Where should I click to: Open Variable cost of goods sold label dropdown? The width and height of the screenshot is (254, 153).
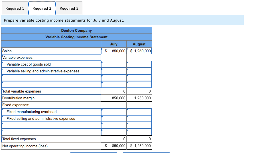coord(51,64)
